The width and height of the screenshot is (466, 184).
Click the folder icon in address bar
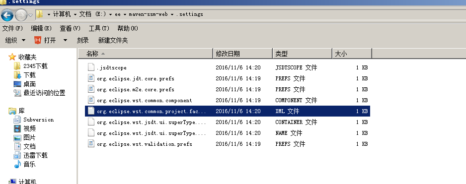point(39,14)
